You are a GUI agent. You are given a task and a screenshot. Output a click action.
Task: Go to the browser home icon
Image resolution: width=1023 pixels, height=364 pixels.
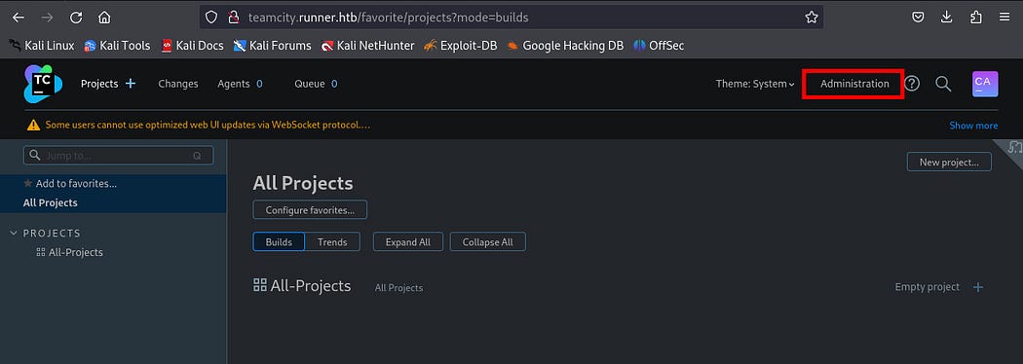point(104,18)
